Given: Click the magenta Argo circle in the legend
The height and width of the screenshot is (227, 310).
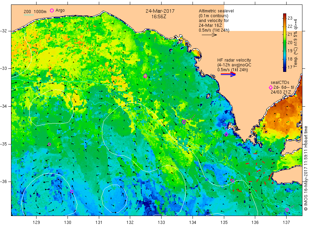Looking at the screenshot, I should coord(52,10).
